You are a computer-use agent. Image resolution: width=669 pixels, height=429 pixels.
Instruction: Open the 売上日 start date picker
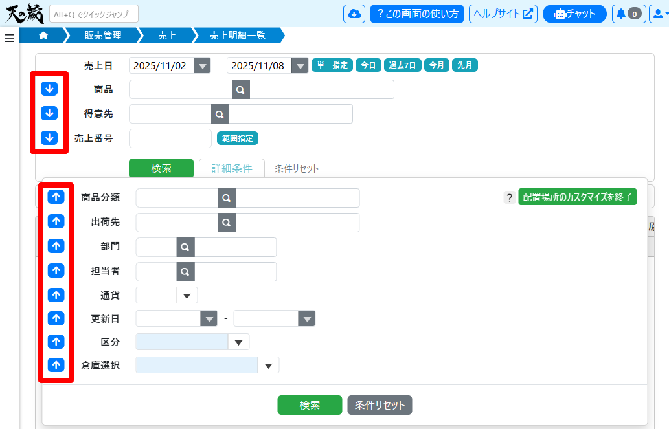coord(203,66)
